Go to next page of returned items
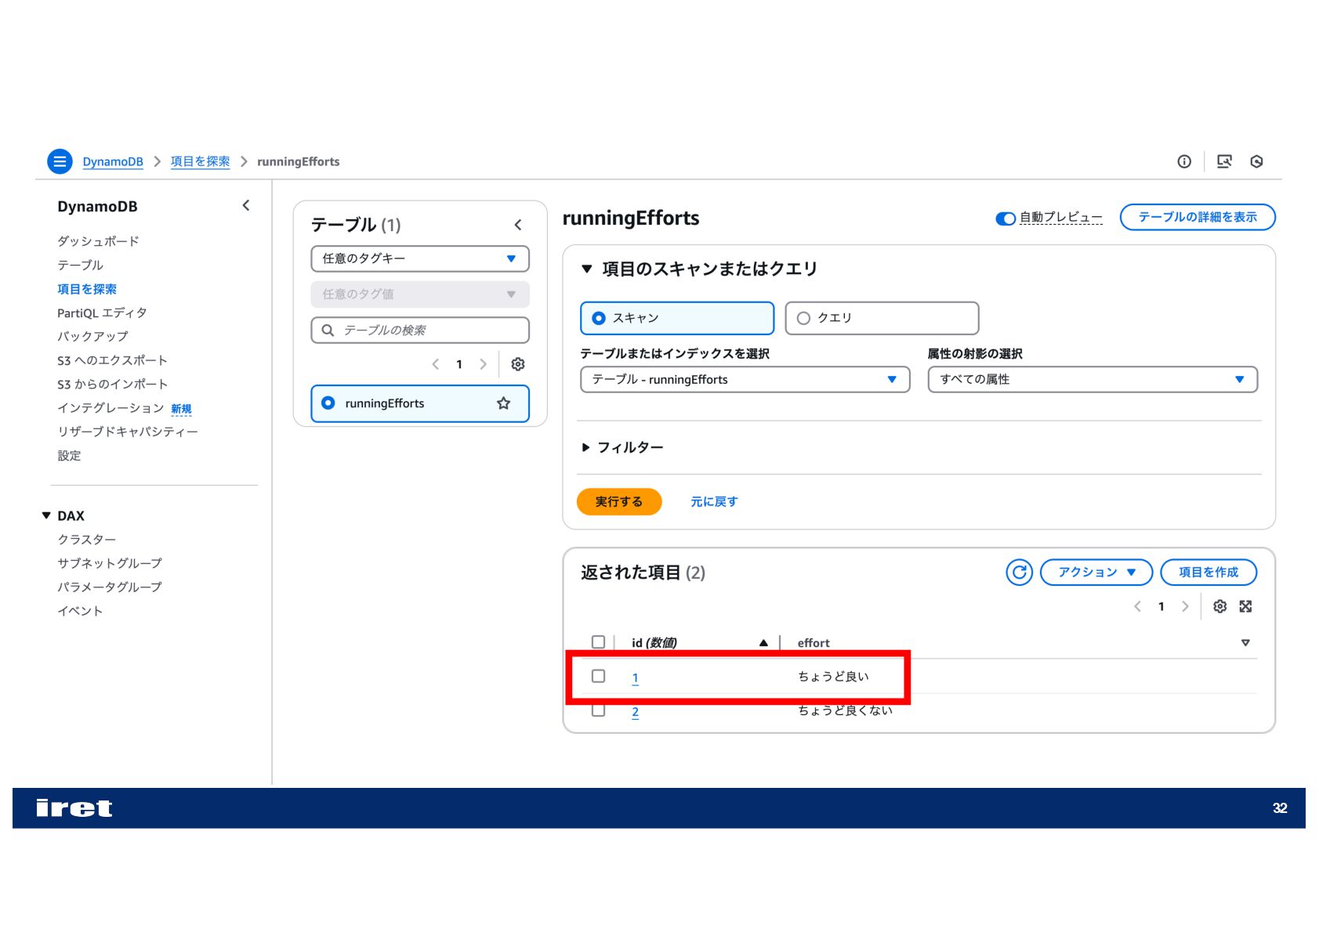The width and height of the screenshot is (1319, 932). pyautogui.click(x=1185, y=606)
